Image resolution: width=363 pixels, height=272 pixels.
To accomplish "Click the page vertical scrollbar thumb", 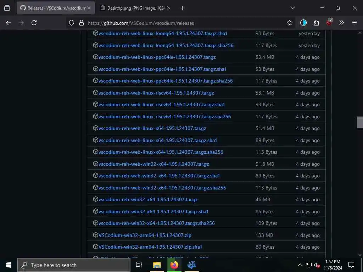I will click(x=360, y=122).
